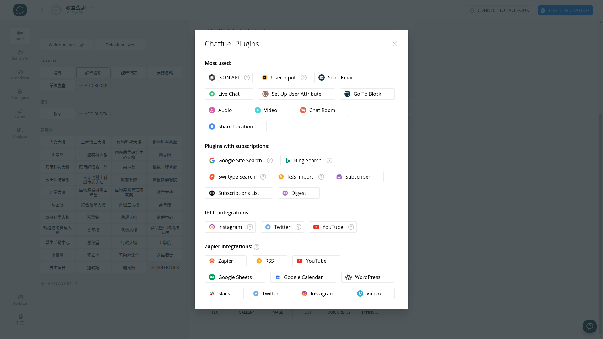The image size is (603, 339).
Task: Expand the bot name dropdown chevron
Action: click(x=92, y=8)
